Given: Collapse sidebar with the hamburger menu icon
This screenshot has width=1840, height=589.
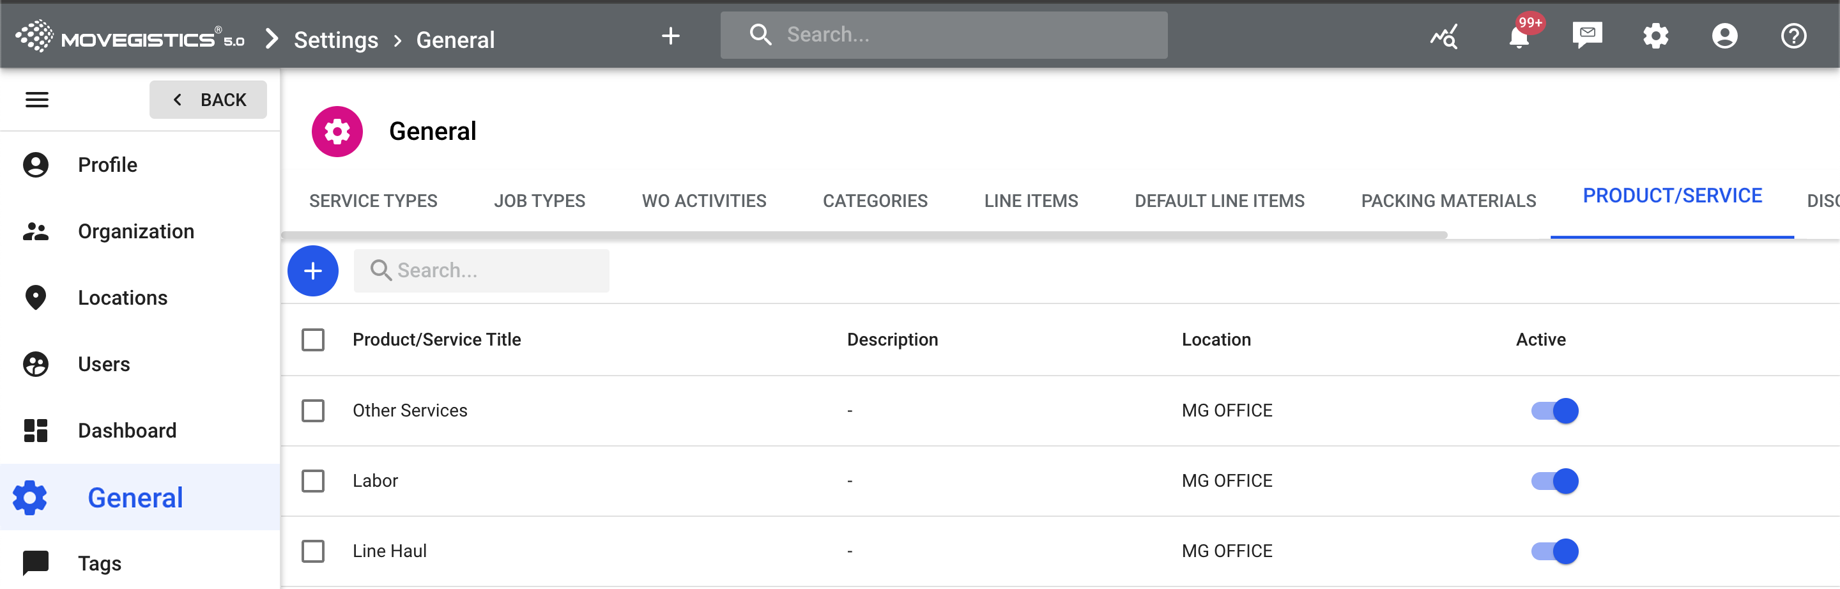Looking at the screenshot, I should pyautogui.click(x=37, y=100).
